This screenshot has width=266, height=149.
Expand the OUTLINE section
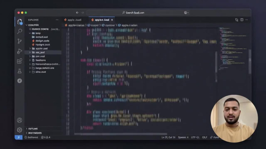26,129
